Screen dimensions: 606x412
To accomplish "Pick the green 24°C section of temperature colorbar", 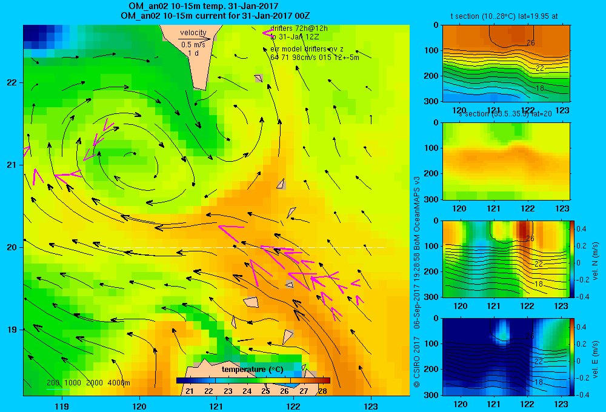I will point(247,380).
